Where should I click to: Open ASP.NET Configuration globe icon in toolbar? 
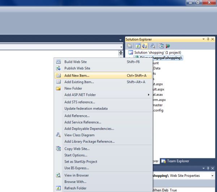167,46
